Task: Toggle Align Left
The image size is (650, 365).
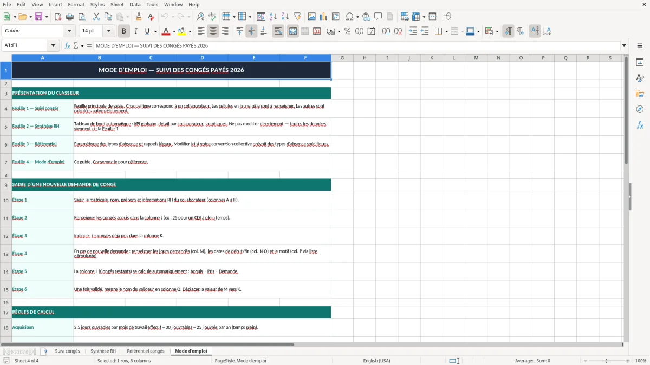Action: [201, 31]
